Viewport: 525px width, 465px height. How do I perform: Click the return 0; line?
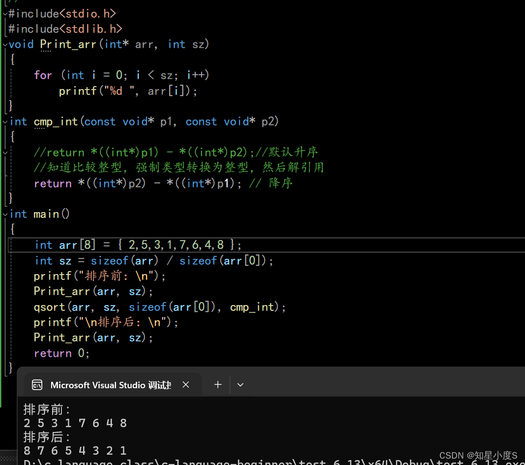tap(61, 353)
